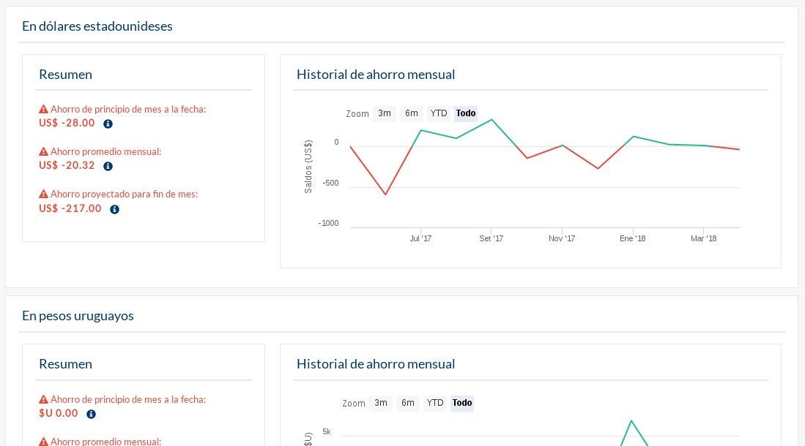Select Todo zoom on pesos chart
Screen dimensions: 805x446
tap(462, 403)
